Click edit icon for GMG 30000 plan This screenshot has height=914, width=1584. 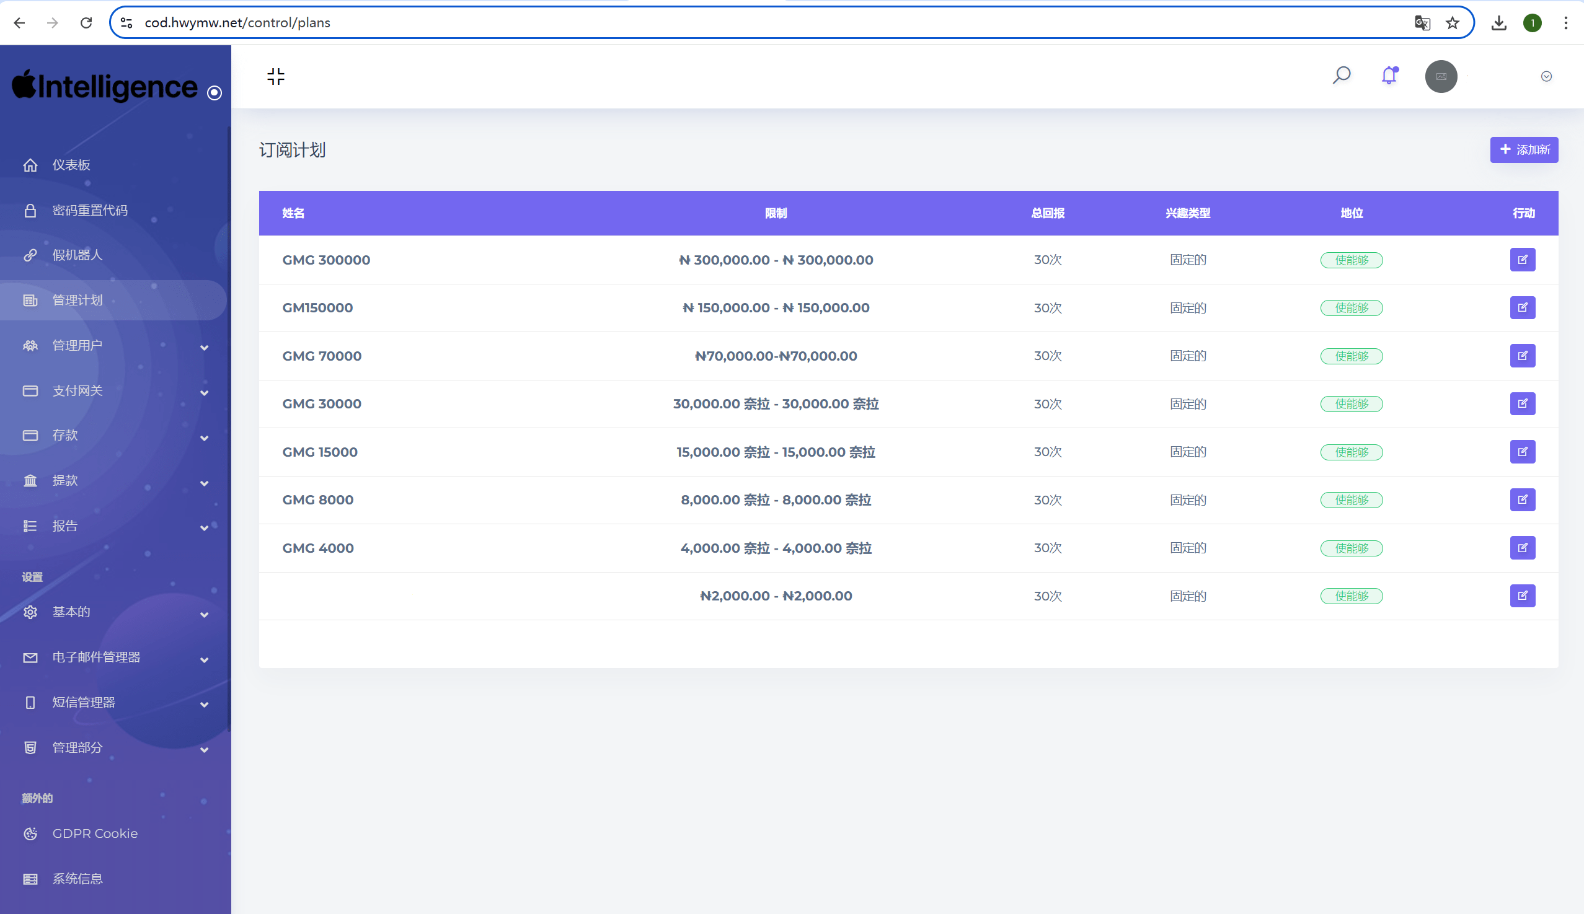click(x=1522, y=403)
